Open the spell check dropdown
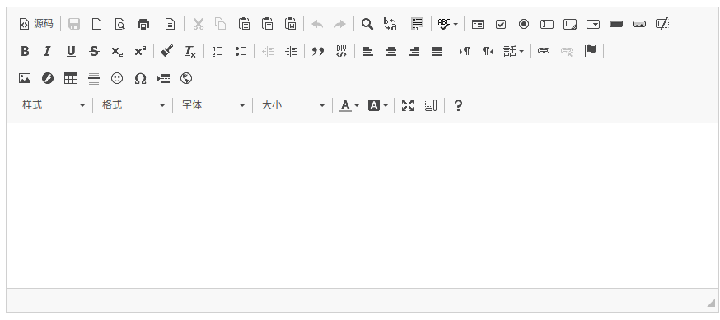This screenshot has height=320, width=720. (447, 24)
